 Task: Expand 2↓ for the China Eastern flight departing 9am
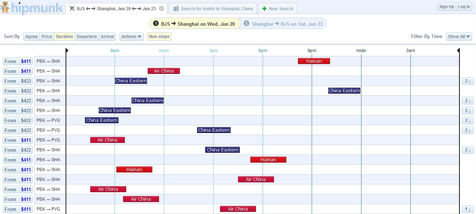coord(468,81)
